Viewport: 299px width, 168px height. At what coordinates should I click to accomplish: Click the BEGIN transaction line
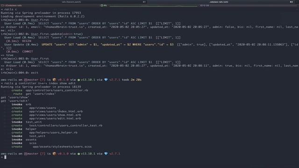(19, 41)
